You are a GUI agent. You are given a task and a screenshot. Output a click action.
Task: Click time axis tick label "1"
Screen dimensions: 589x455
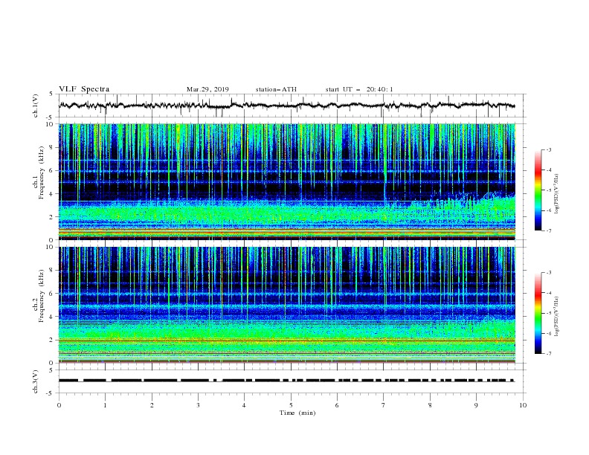pos(106,405)
